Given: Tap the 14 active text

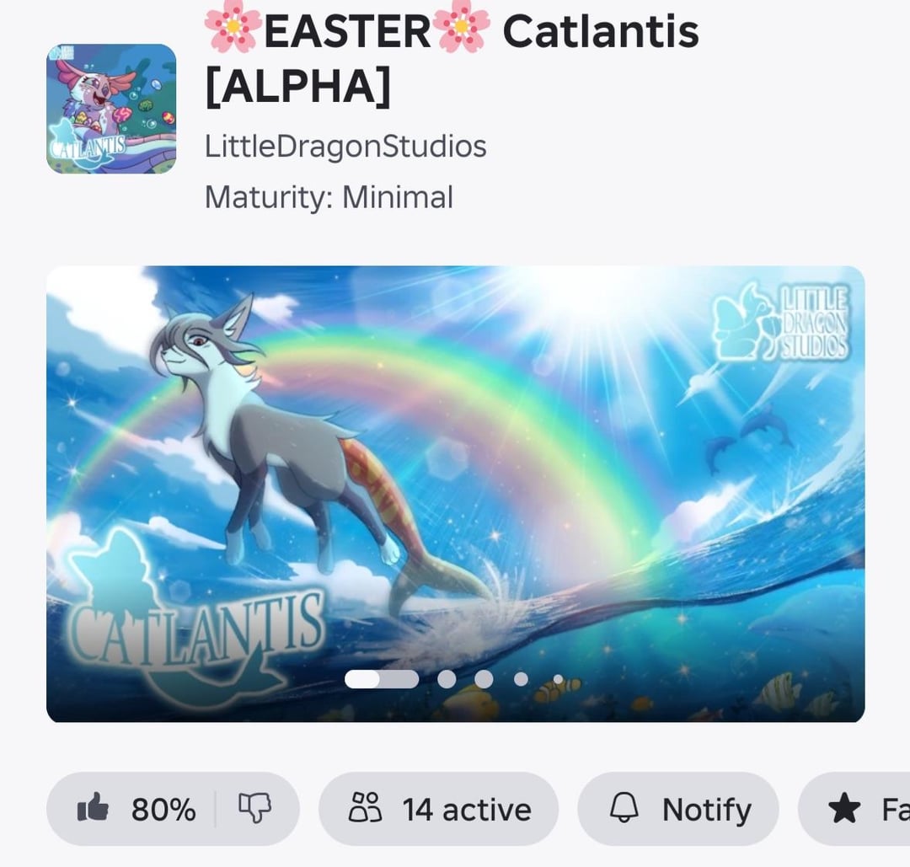Looking at the screenshot, I should pyautogui.click(x=467, y=809).
